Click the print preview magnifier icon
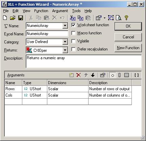 point(119,18)
